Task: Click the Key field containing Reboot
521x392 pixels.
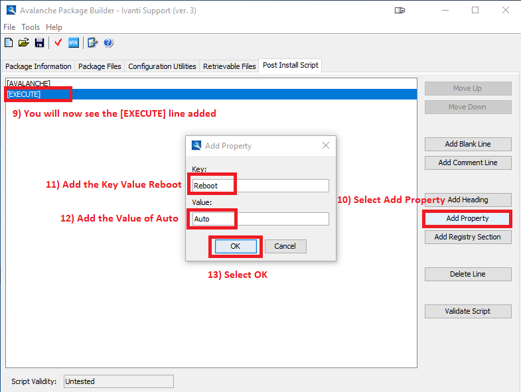Action: 260,186
